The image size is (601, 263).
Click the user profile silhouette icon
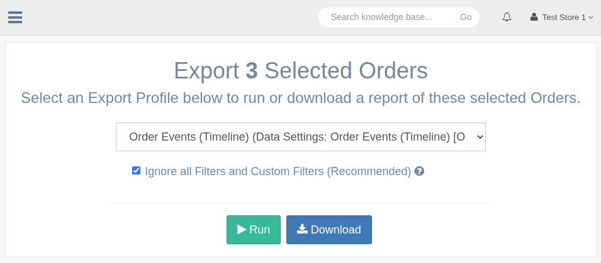tap(534, 17)
